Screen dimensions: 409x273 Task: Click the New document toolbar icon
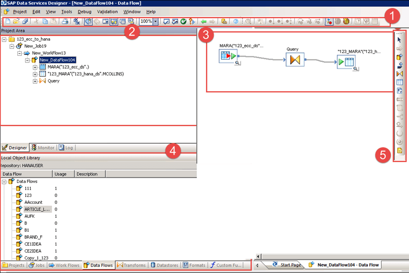[x=8, y=22]
